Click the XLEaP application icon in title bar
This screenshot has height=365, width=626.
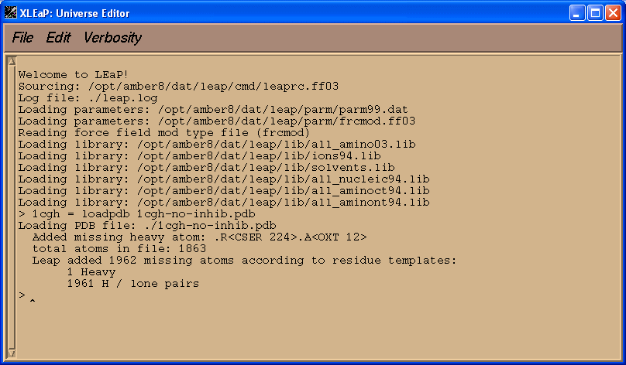(x=10, y=12)
